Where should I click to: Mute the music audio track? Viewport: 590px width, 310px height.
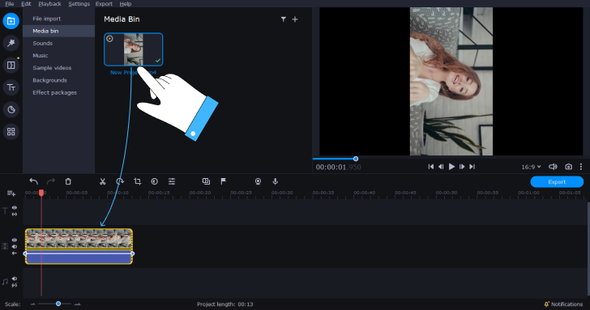click(x=15, y=278)
